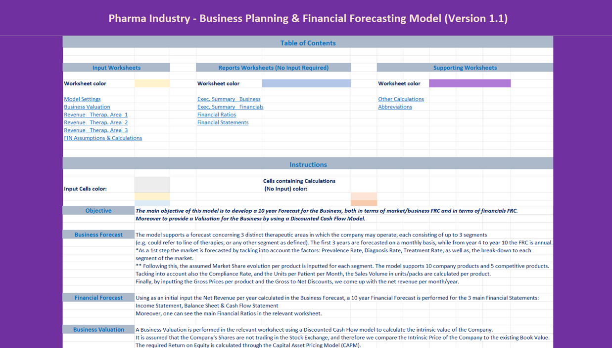
Task: Select the Table of Contents header cell
Action: (x=308, y=43)
